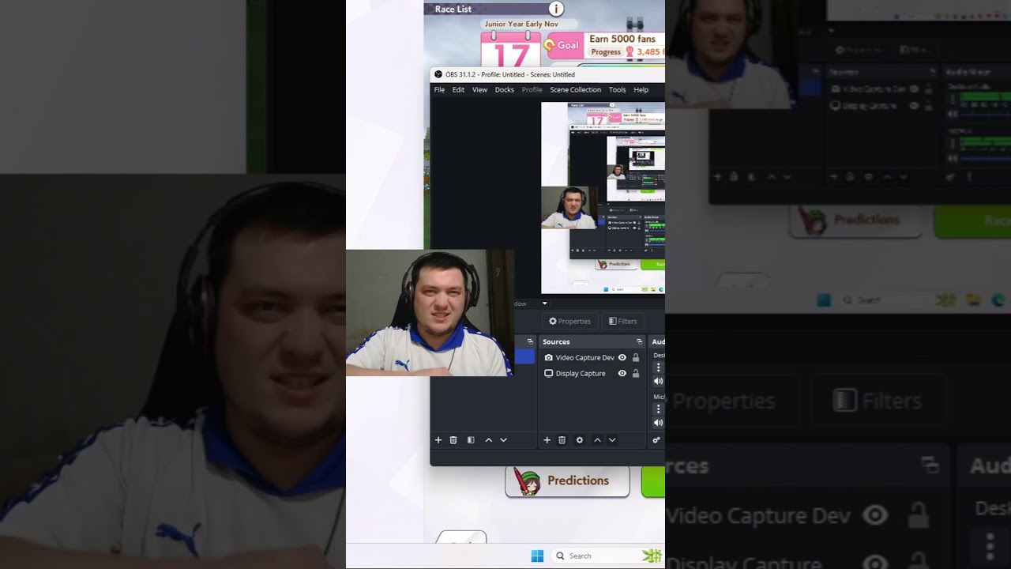1011x569 pixels.
Task: Mute the Desktop Audio speaker
Action: click(658, 382)
